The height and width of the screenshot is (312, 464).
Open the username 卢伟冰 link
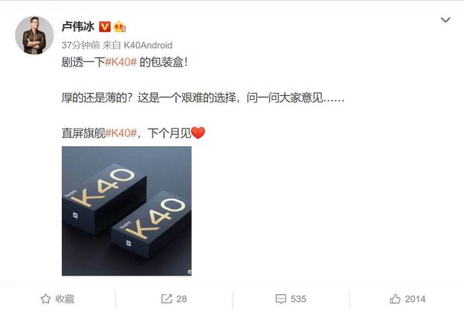pyautogui.click(x=78, y=26)
